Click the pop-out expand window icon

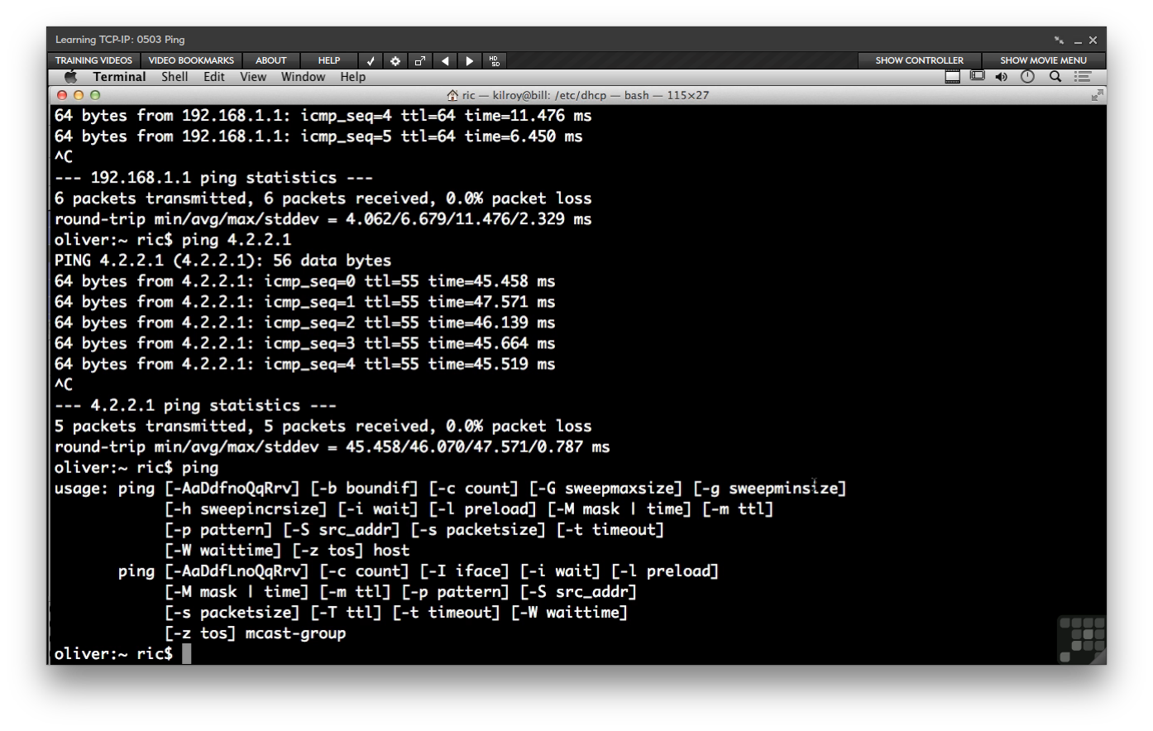coord(420,60)
